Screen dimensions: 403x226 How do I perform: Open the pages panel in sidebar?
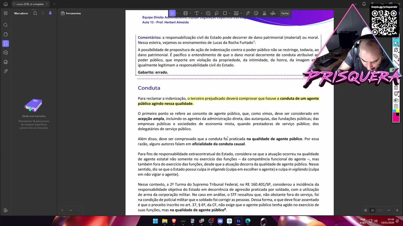6,34
